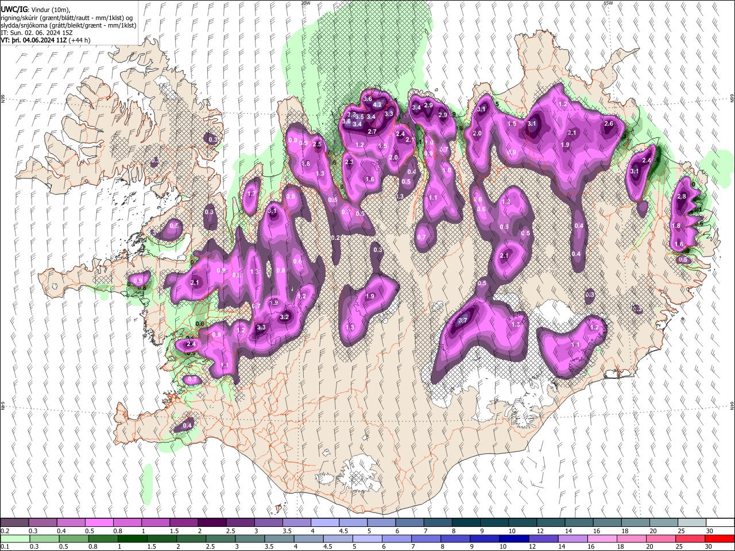Click the white upper legend swatch after 30

click(720, 523)
